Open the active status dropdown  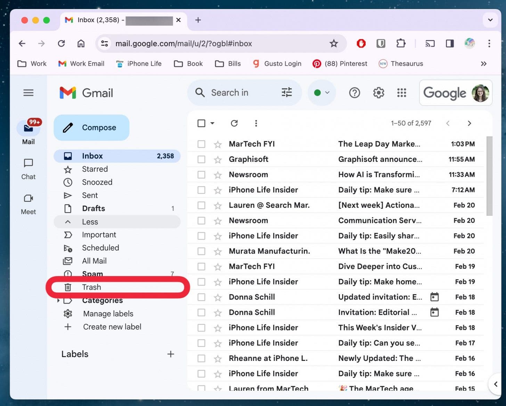322,93
